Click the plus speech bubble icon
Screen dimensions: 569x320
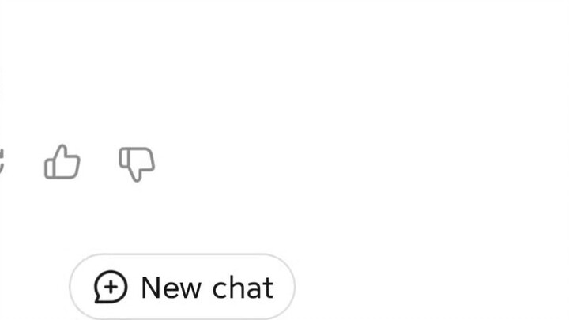click(x=111, y=287)
